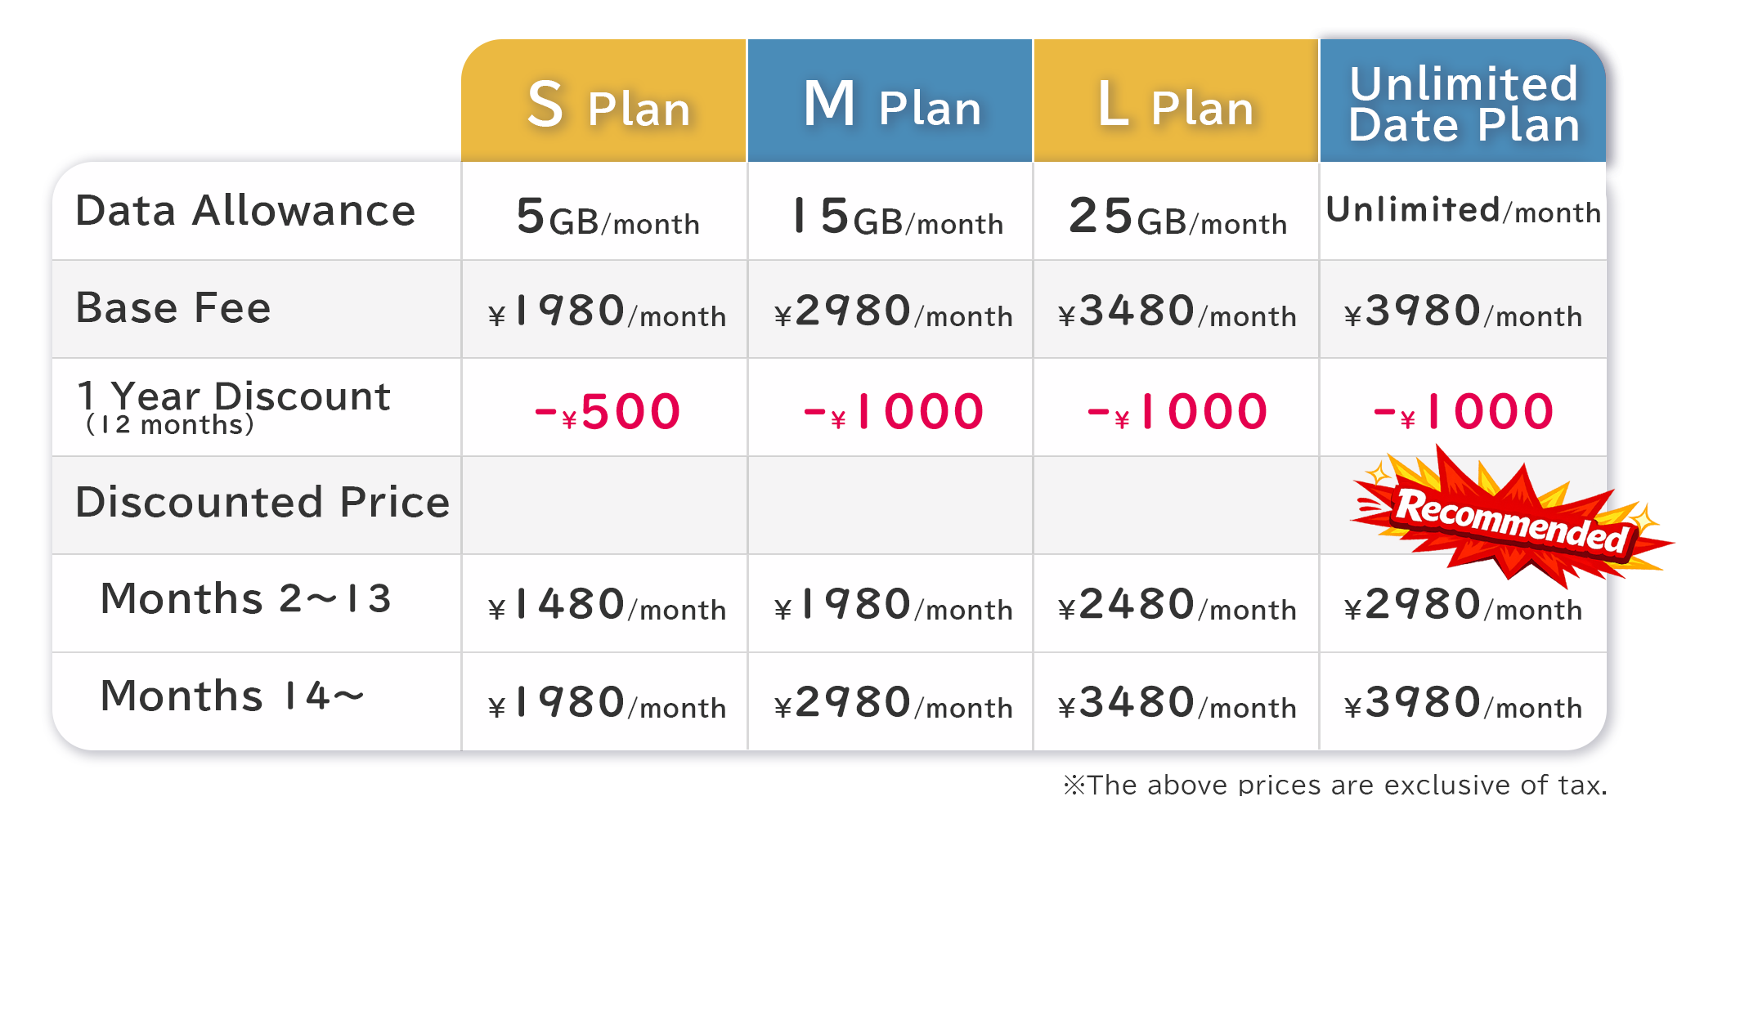The height and width of the screenshot is (1025, 1740).
Task: Click the Base Fee row label
Action: pyautogui.click(x=173, y=308)
